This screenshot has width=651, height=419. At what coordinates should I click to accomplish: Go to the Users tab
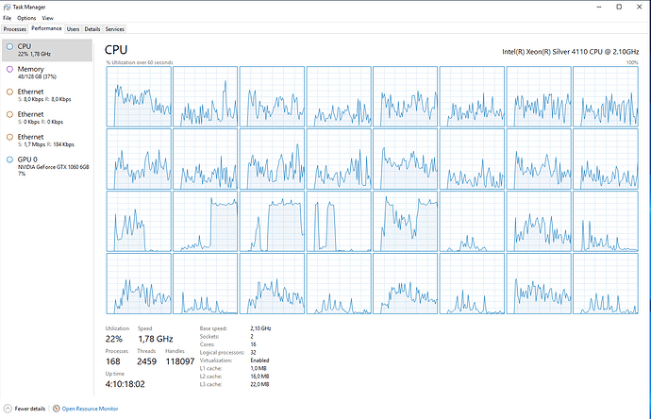73,29
